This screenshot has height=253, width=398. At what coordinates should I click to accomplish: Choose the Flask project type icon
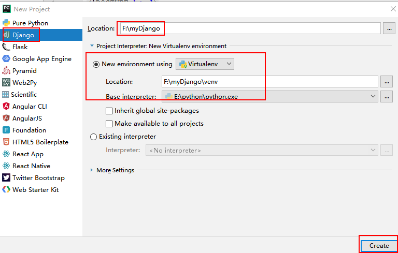click(6, 47)
